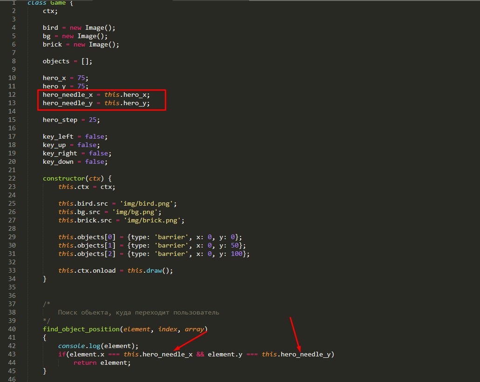Click 'find_object_position' method name
Image resolution: width=480 pixels, height=382 pixels.
point(81,329)
